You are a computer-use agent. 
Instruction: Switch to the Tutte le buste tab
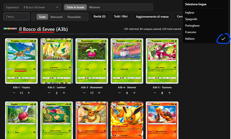pyautogui.click(x=75, y=7)
